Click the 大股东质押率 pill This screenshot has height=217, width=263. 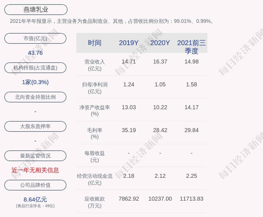pyautogui.click(x=35, y=126)
